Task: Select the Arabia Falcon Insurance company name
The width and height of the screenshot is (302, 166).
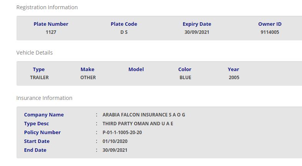Action: (x=144, y=115)
